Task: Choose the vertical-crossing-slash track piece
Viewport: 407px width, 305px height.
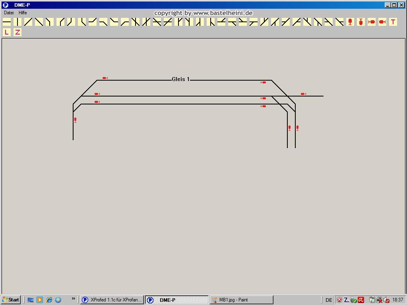Action: tap(146, 22)
